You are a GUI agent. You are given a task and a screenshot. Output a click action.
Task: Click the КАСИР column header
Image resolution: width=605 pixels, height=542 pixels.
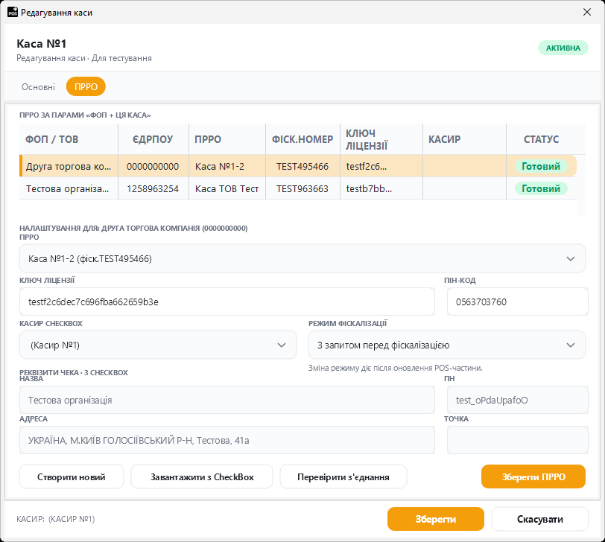pyautogui.click(x=464, y=139)
